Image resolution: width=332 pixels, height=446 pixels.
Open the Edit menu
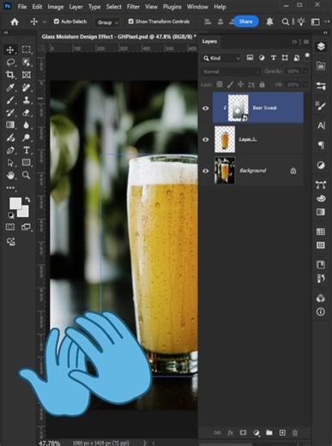pos(37,7)
